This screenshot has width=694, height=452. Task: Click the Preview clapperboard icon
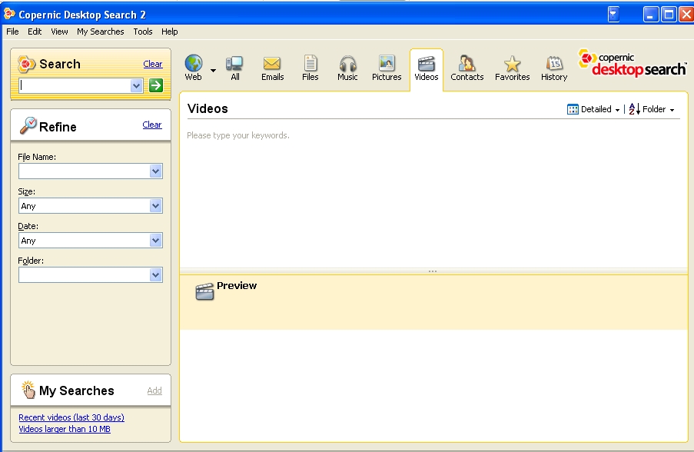pyautogui.click(x=204, y=292)
